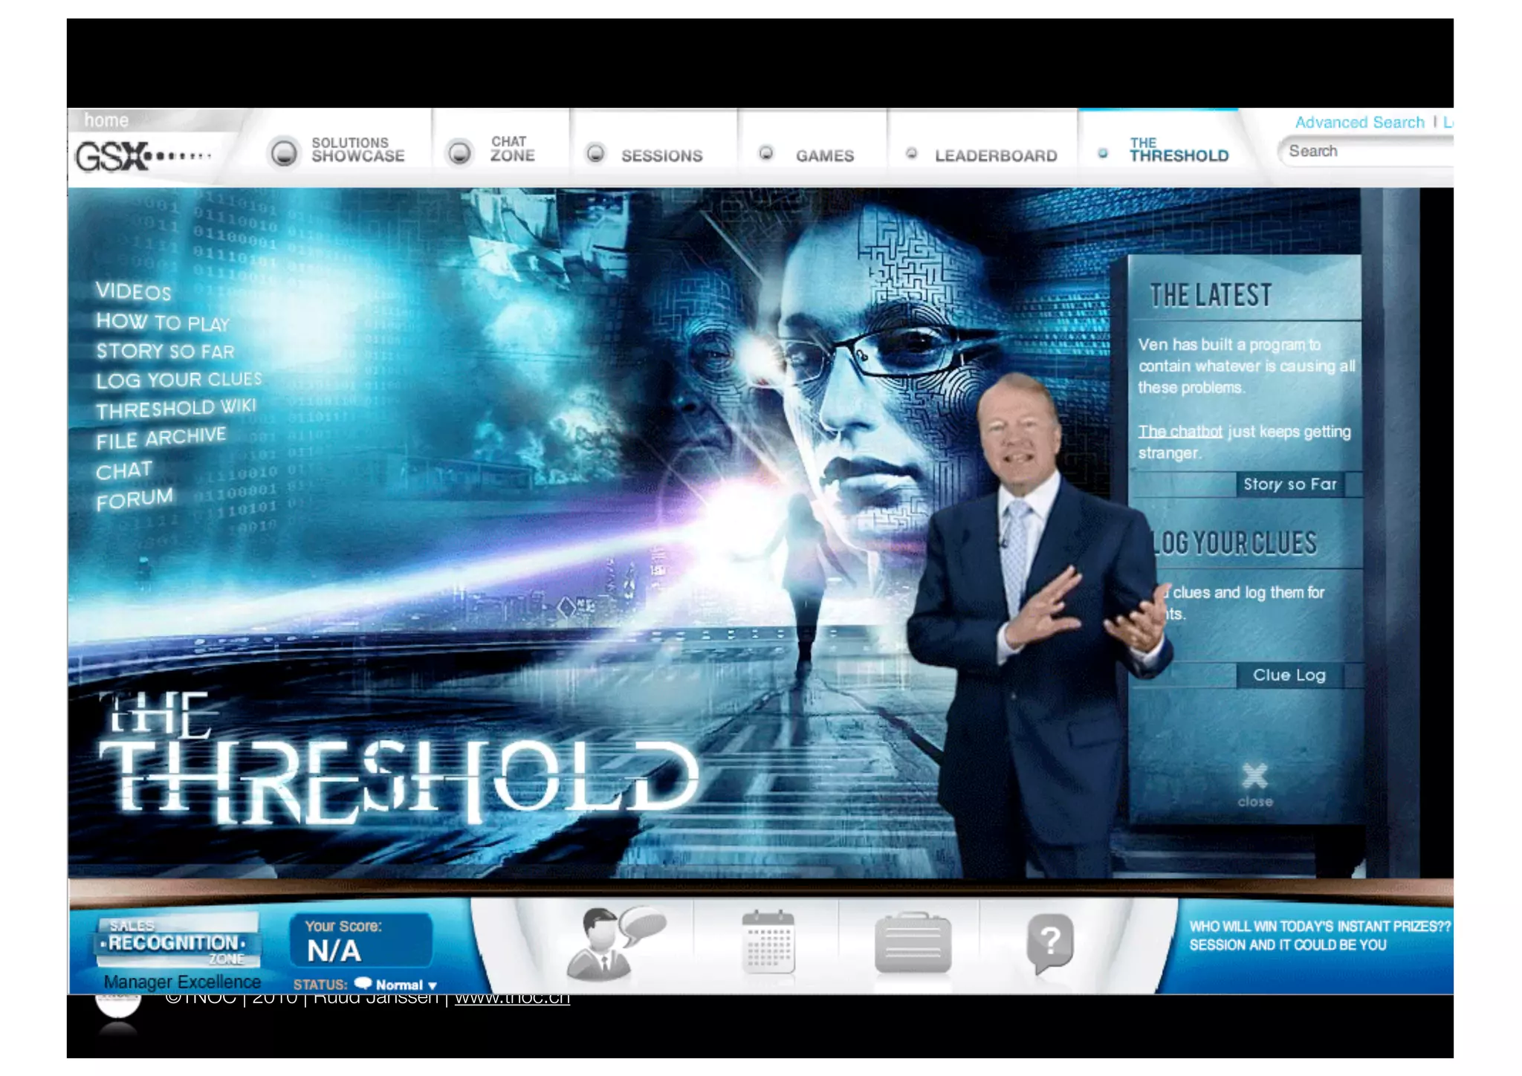Viewport: 1522px width, 1076px height.
Task: Open Threshold Wiki from left menu
Action: [176, 408]
